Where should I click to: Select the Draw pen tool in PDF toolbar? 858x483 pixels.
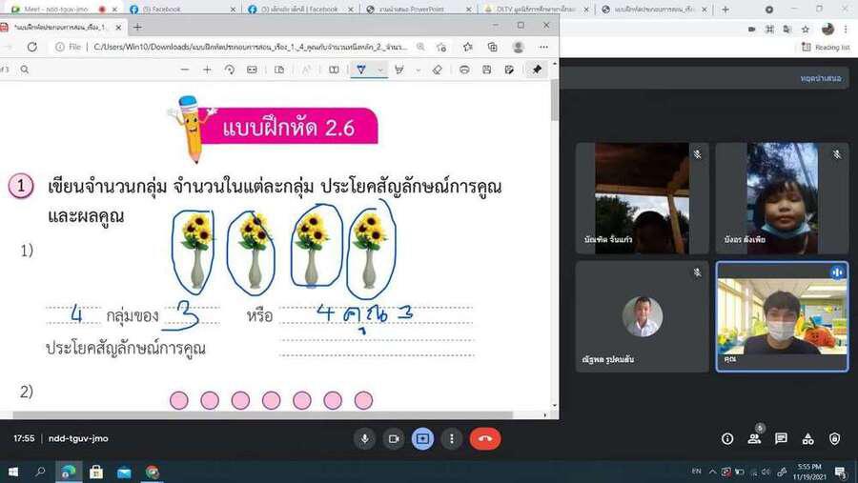361,70
